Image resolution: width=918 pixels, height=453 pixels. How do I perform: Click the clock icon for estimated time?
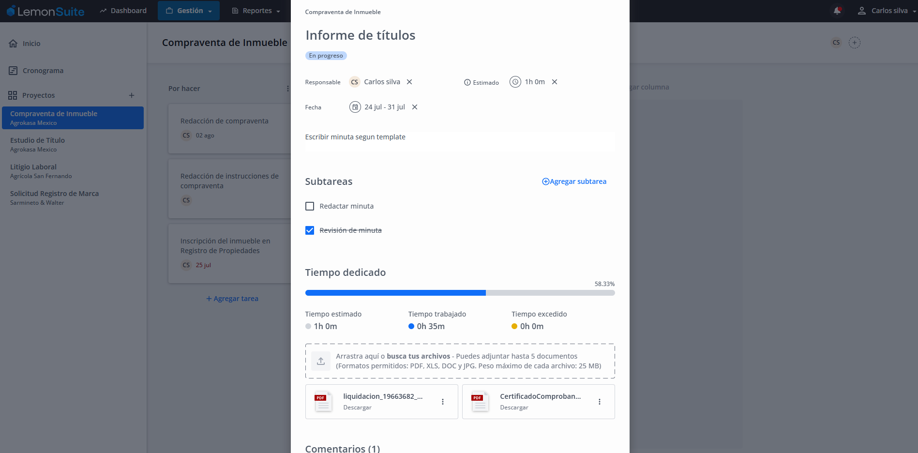point(515,82)
